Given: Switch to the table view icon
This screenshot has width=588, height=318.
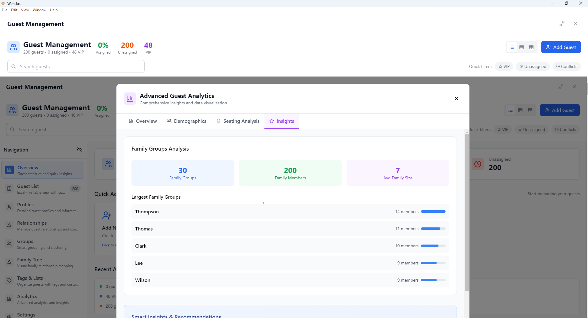Looking at the screenshot, I should click(531, 47).
